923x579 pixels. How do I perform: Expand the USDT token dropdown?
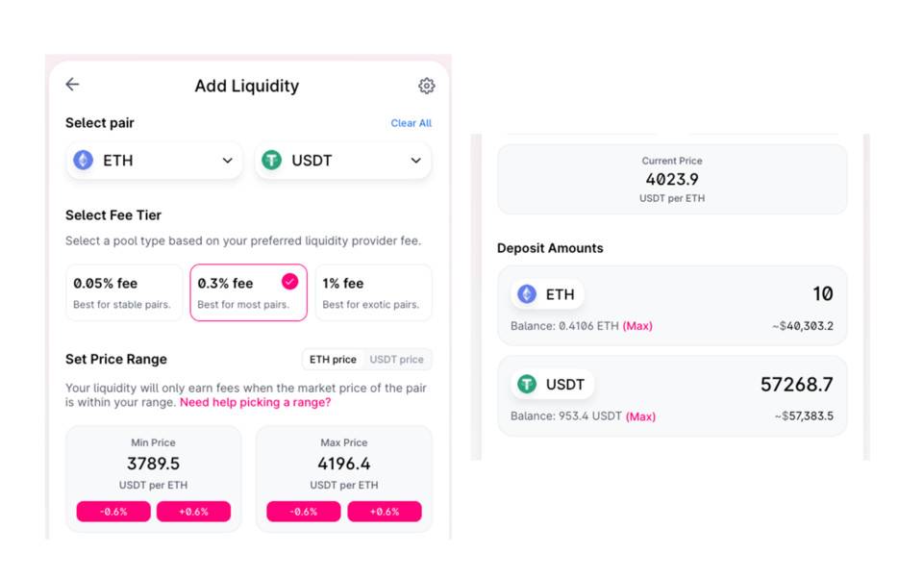pyautogui.click(x=415, y=161)
